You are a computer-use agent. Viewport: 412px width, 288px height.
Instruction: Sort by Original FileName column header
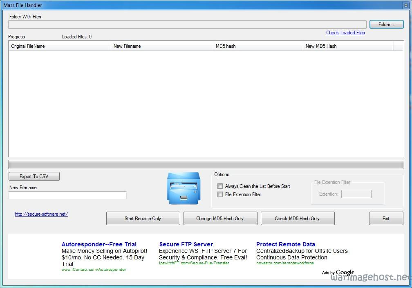point(60,46)
